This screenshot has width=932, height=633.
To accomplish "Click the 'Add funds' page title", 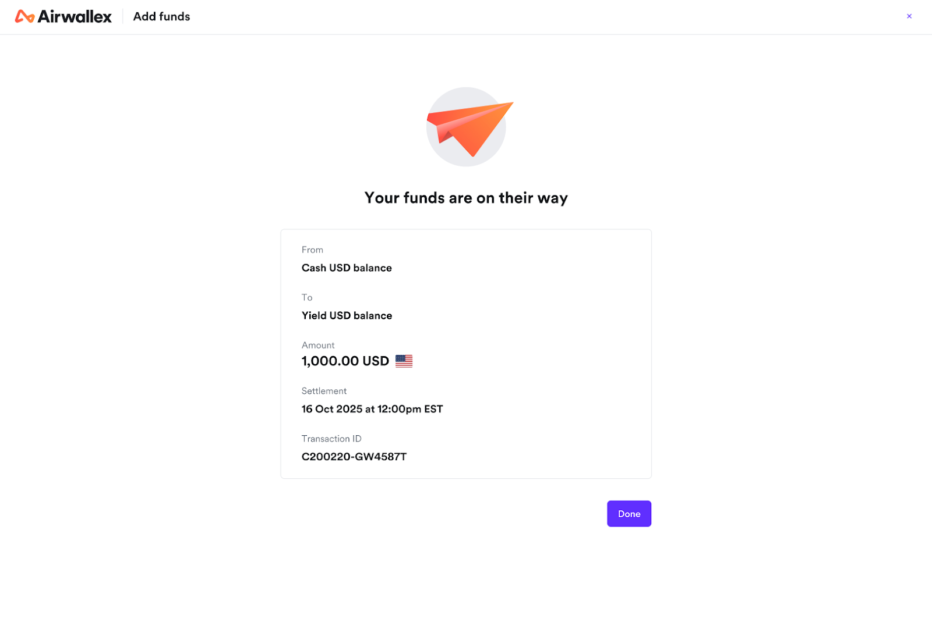I will point(161,17).
